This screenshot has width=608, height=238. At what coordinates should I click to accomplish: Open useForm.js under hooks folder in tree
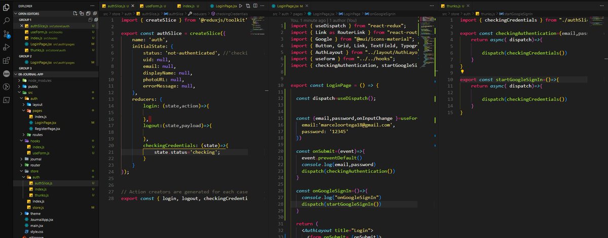pos(41,153)
